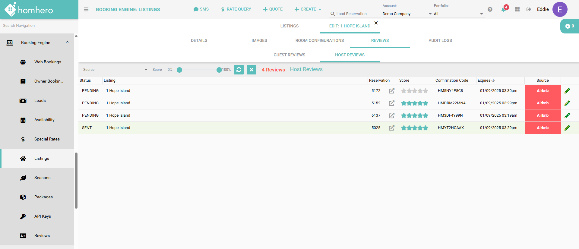
Task: Click the clear filters X icon
Action: point(252,70)
